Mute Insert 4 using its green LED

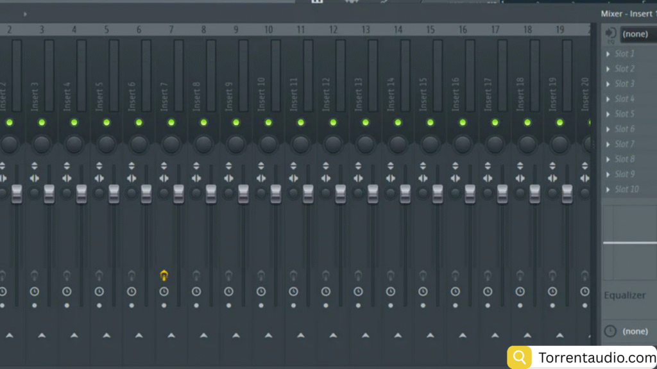coord(74,122)
